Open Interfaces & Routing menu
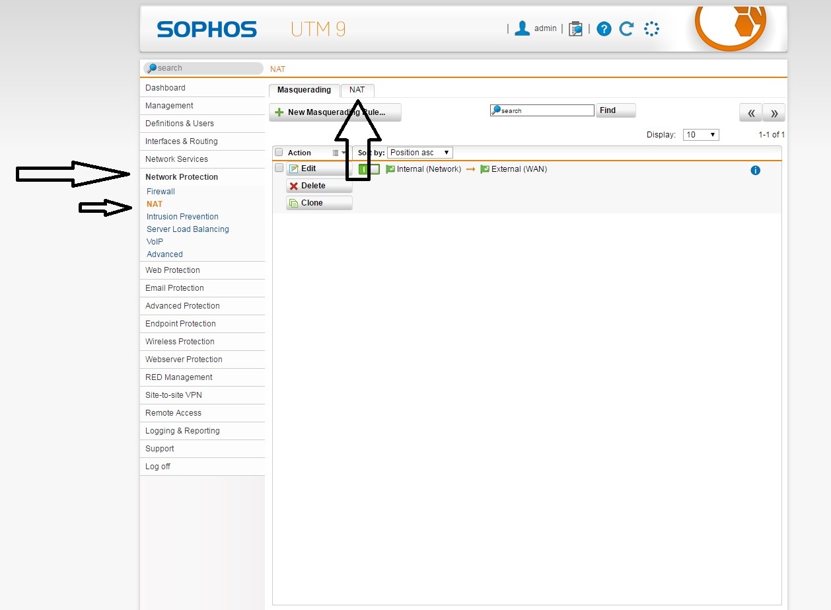The image size is (831, 610). coord(202,141)
